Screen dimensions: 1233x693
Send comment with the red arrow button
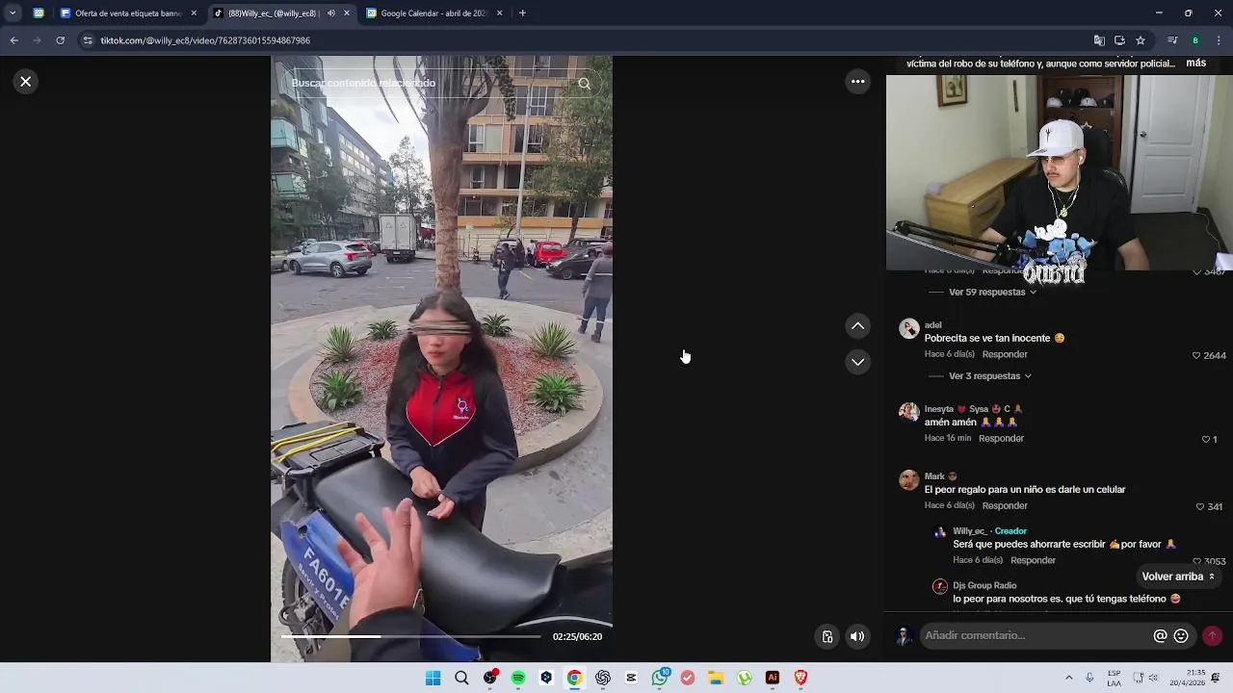coord(1212,636)
